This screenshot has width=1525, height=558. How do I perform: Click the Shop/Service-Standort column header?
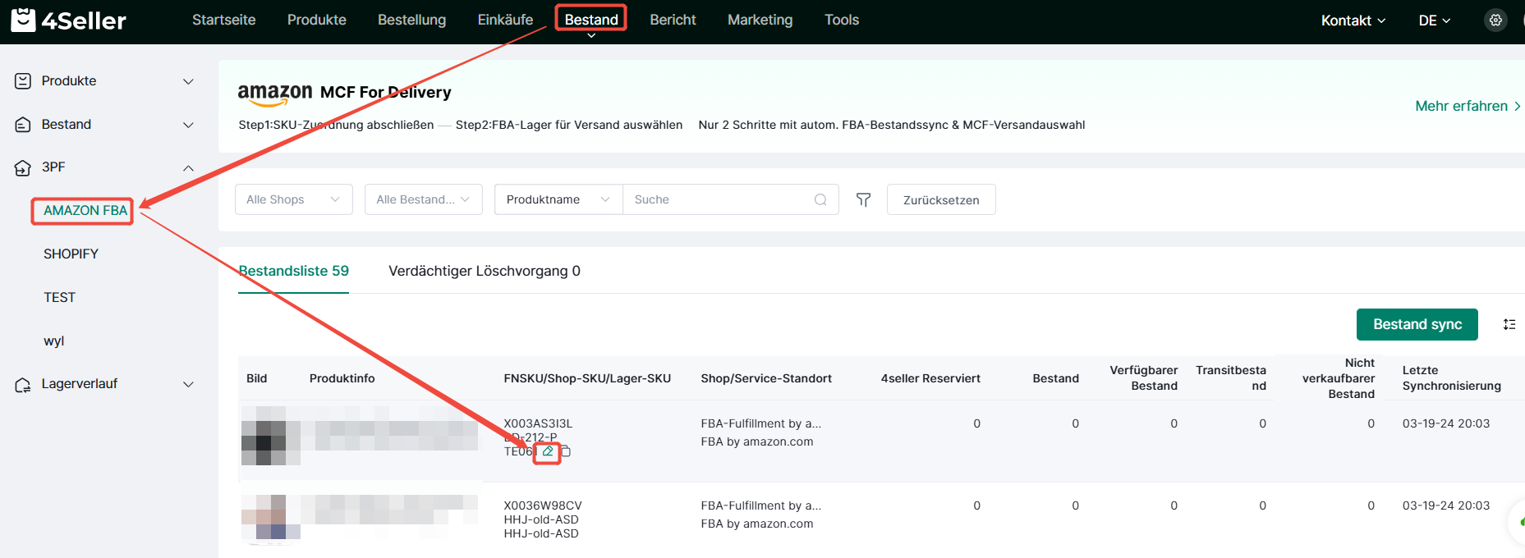pyautogui.click(x=766, y=378)
